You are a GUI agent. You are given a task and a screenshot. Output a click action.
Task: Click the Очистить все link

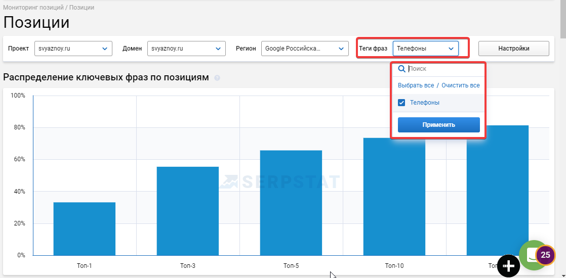click(461, 85)
